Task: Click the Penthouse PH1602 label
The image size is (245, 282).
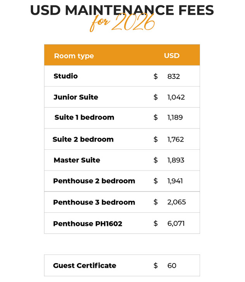Action: 88,224
